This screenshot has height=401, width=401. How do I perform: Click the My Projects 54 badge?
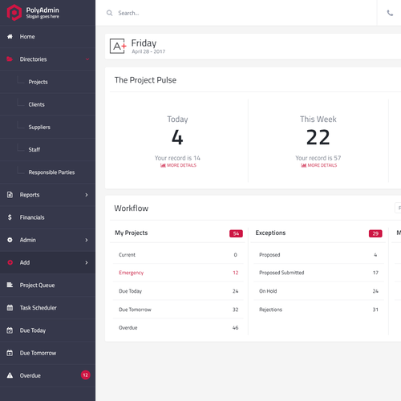(x=236, y=233)
